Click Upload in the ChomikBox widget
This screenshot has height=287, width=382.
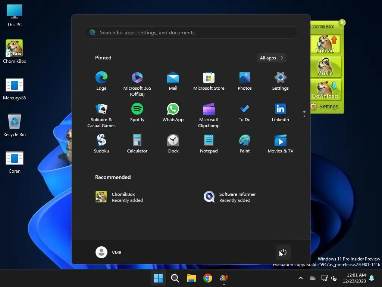coord(325,44)
